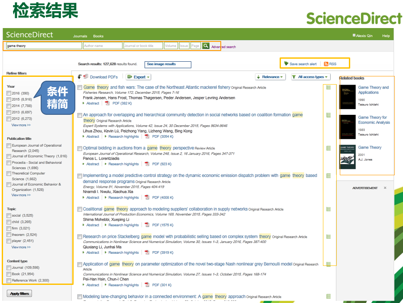This screenshot has width=403, height=303.
Task: Click user icon next to Alexis Qin
Action: pyautogui.click(x=354, y=35)
